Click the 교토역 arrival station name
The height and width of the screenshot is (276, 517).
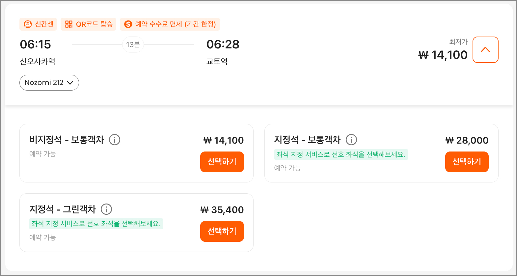point(217,62)
